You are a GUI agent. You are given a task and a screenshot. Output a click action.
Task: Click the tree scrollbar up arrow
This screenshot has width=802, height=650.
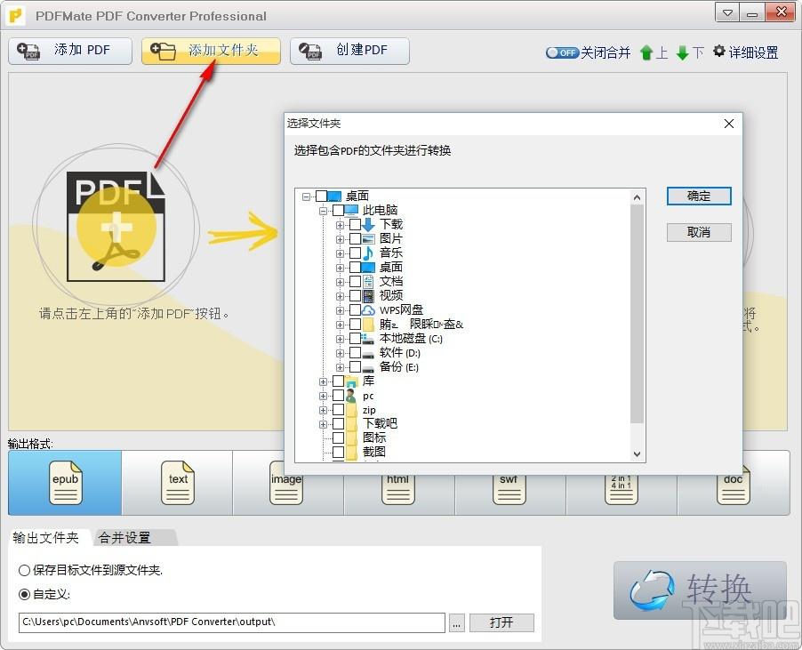[637, 197]
